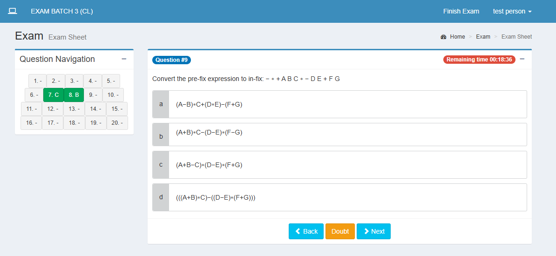Open the Home breadcrumb link
Viewport: 556px width, 256px height.
click(x=457, y=37)
